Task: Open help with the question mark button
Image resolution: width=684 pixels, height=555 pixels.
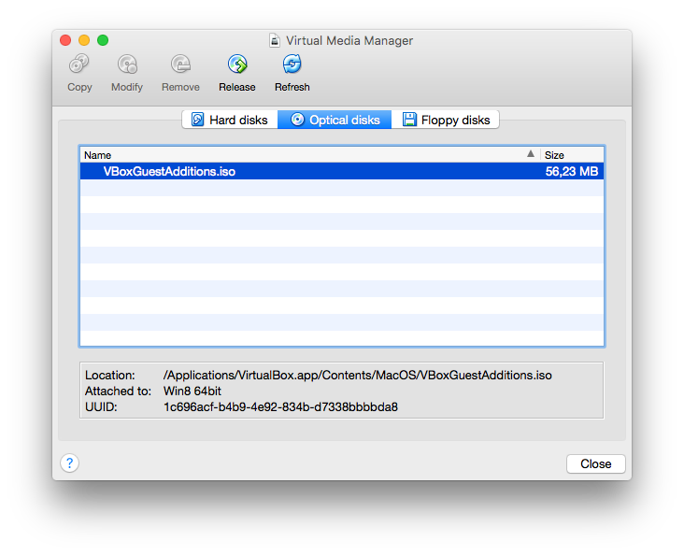Action: pos(70,462)
